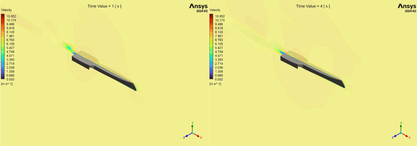Click legend value 1.358 in the 1 s view
417x146 pixels.
coord(11,71)
